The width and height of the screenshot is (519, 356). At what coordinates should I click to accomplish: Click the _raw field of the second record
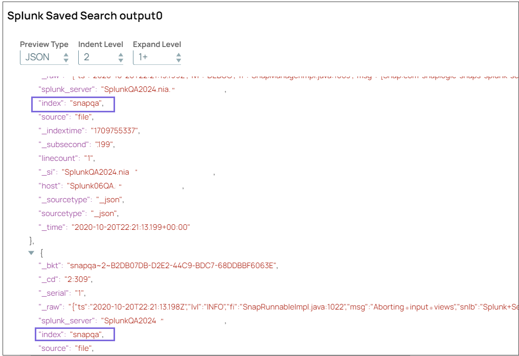56,307
